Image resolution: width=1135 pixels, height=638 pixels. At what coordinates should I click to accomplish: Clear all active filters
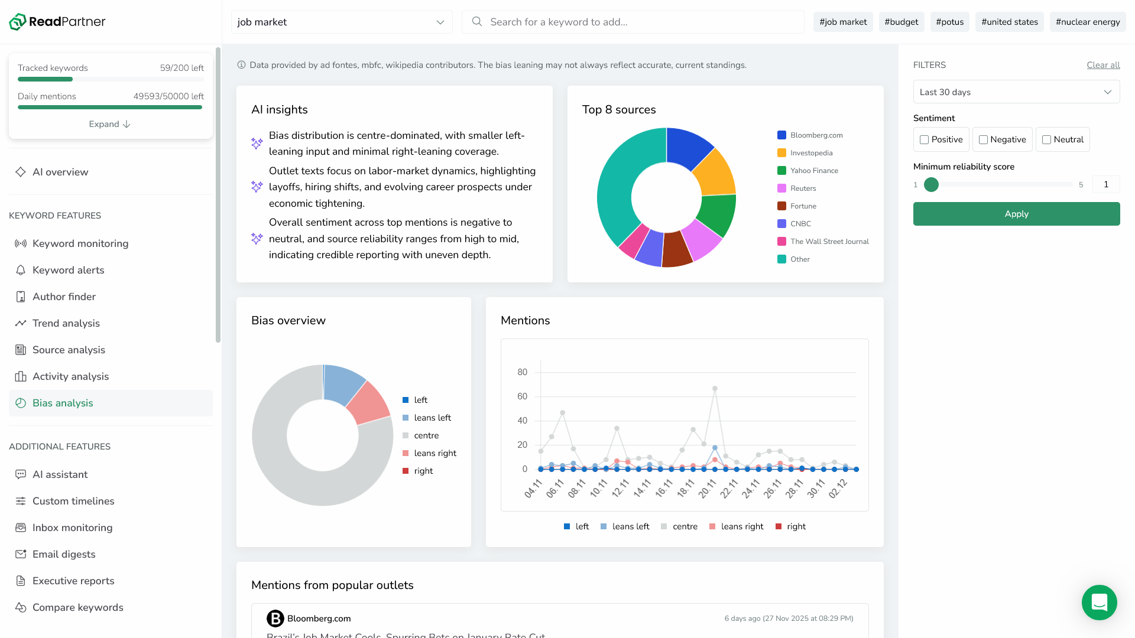pyautogui.click(x=1103, y=65)
